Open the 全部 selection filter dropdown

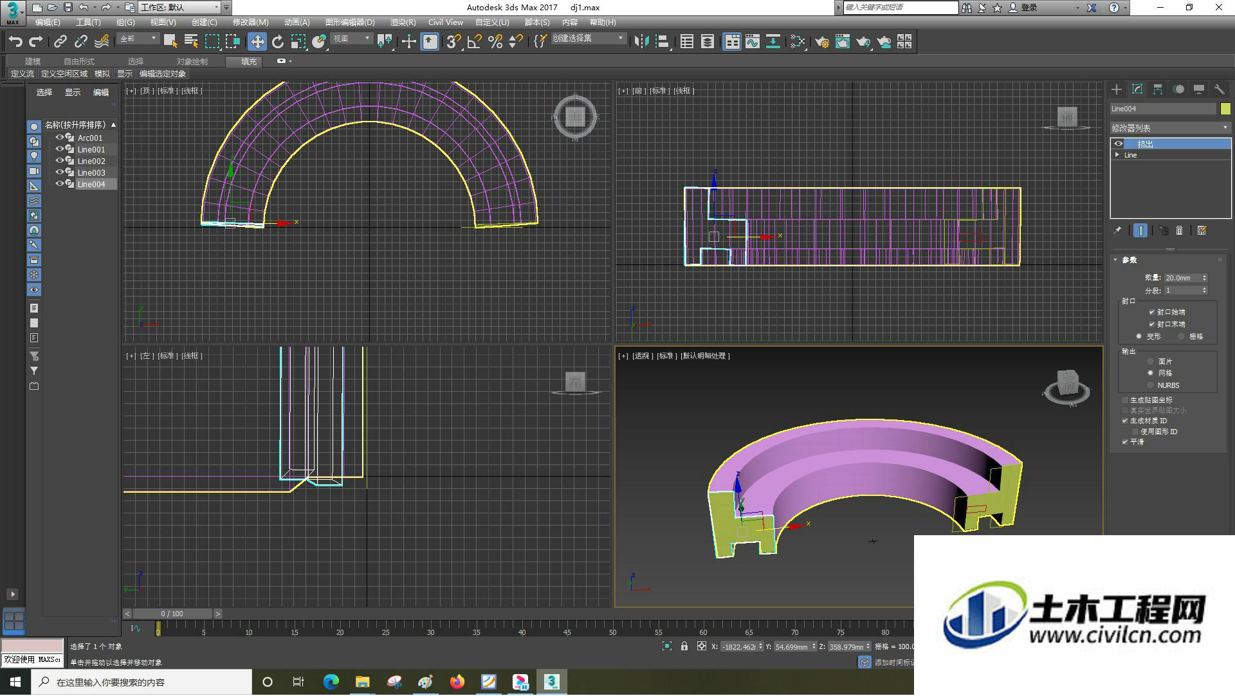coord(138,39)
